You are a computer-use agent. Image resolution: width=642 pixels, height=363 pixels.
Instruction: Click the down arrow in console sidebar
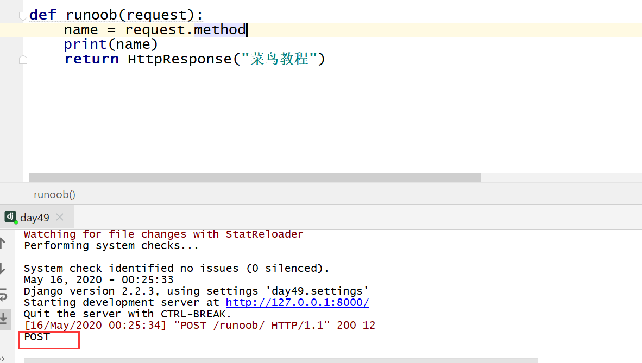[x=3, y=269]
